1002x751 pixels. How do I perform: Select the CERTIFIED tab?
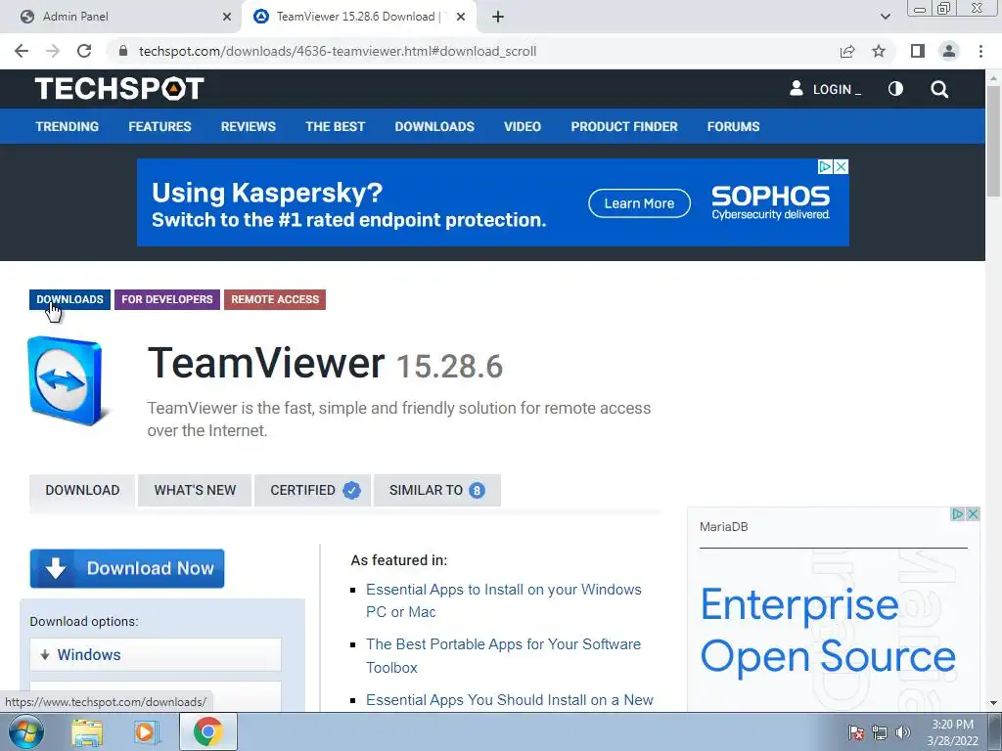tap(312, 491)
